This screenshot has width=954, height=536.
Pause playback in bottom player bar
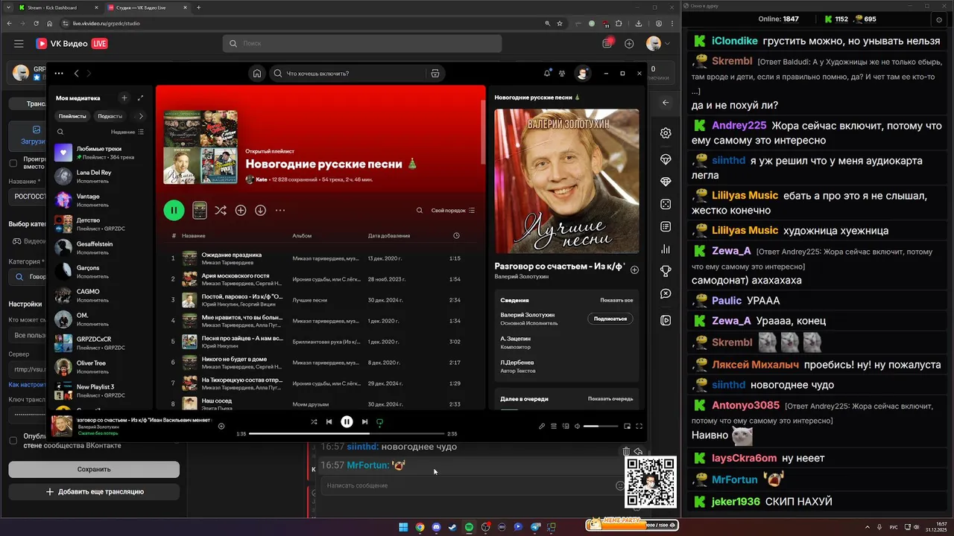click(x=347, y=421)
